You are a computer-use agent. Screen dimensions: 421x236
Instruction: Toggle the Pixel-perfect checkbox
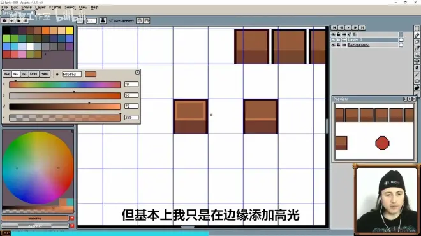(x=110, y=20)
